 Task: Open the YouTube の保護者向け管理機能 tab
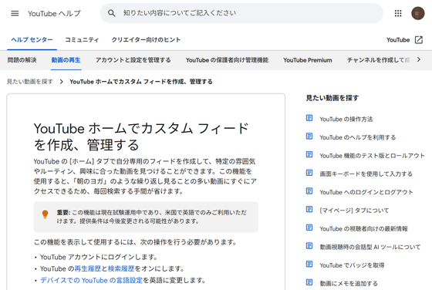(227, 60)
